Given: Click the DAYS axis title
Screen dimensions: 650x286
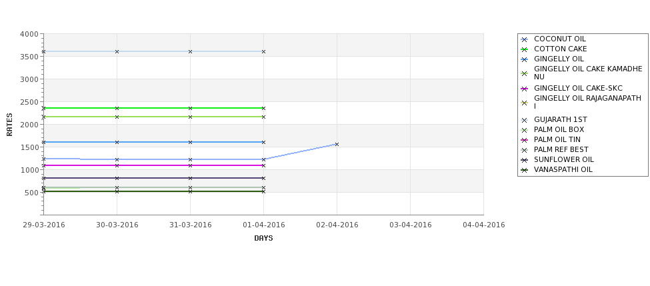Looking at the screenshot, I should click(263, 239).
